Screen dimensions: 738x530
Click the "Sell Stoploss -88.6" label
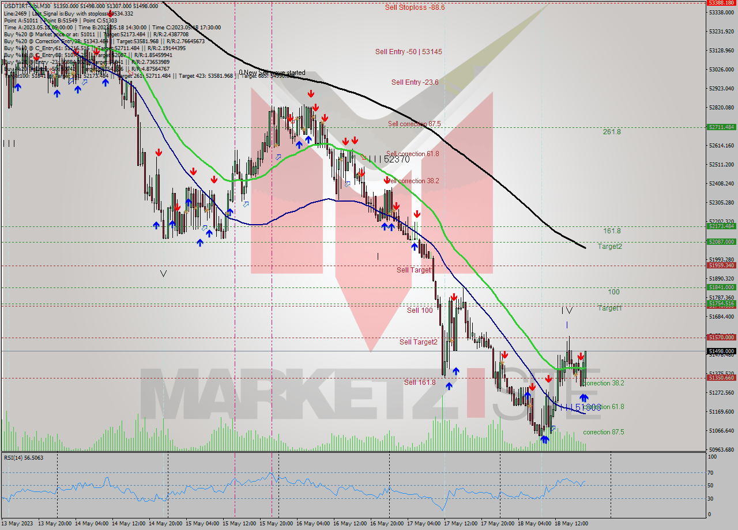tap(415, 7)
